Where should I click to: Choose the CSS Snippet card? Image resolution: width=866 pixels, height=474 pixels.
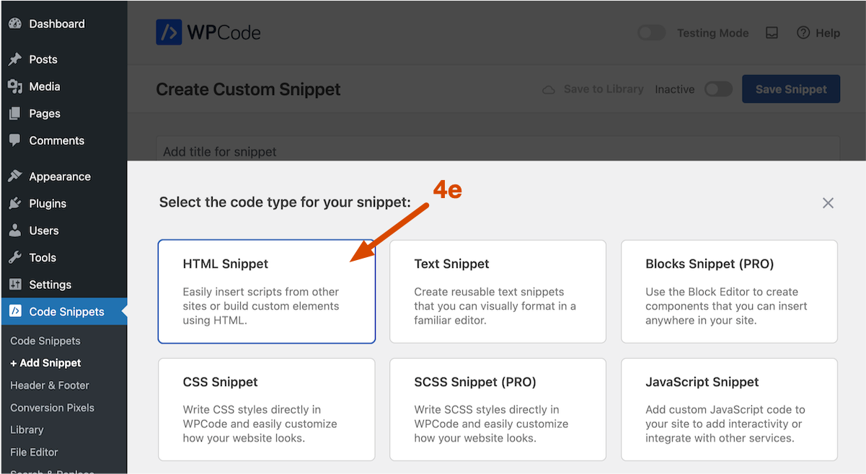coord(267,409)
